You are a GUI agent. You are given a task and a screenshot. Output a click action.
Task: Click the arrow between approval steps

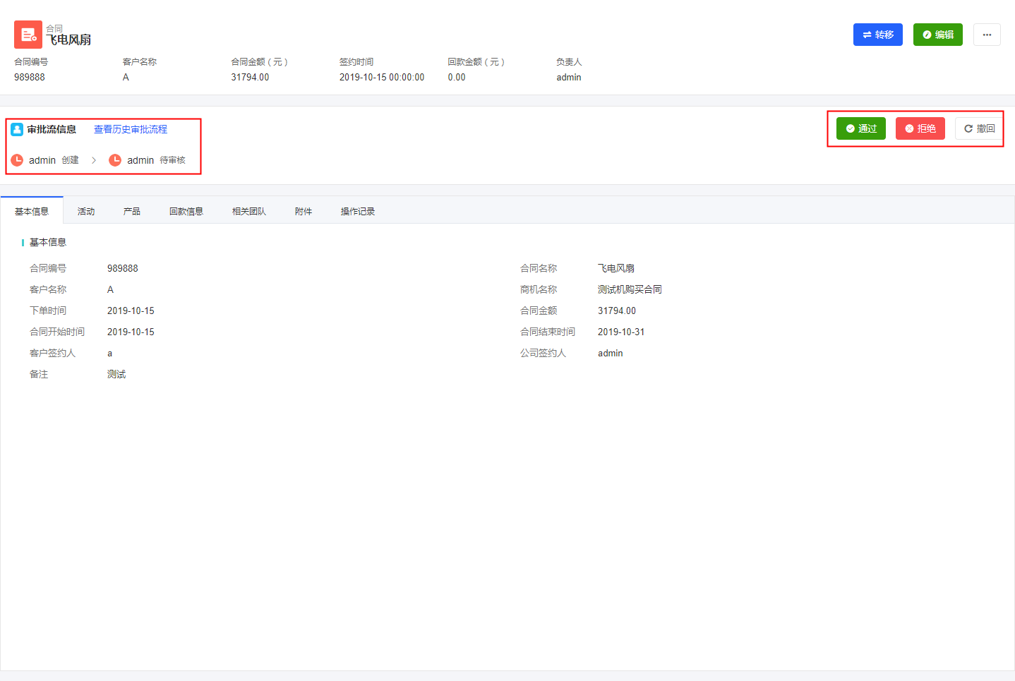click(94, 160)
